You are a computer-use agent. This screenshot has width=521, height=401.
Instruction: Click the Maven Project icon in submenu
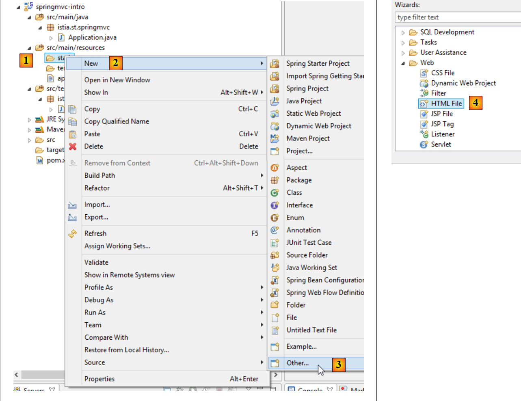pyautogui.click(x=275, y=139)
